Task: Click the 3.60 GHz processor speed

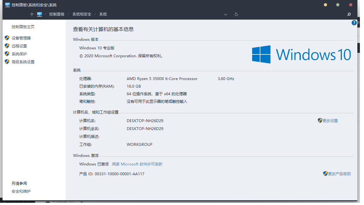Action: click(x=226, y=78)
